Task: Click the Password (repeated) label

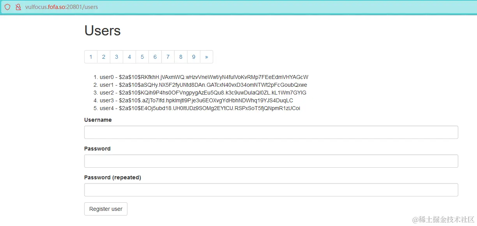Action: tap(113, 177)
